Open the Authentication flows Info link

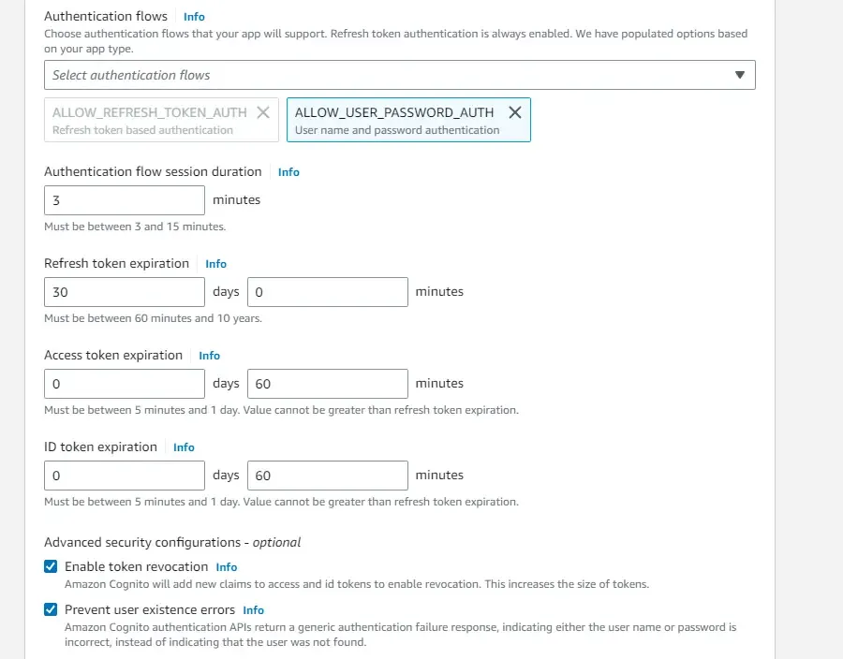pos(194,16)
